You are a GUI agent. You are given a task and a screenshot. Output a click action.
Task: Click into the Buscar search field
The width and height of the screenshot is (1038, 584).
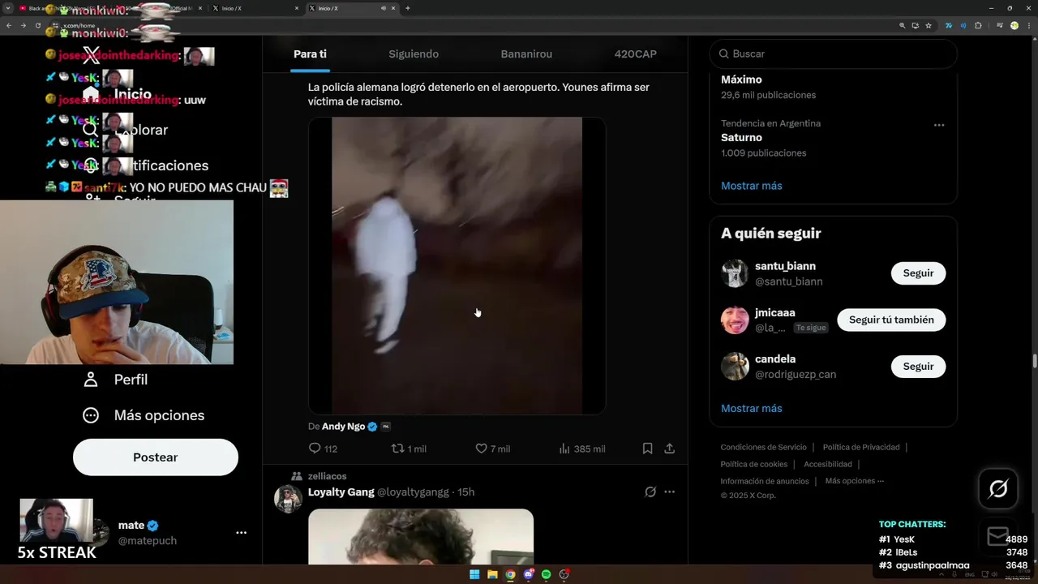pyautogui.click(x=834, y=54)
